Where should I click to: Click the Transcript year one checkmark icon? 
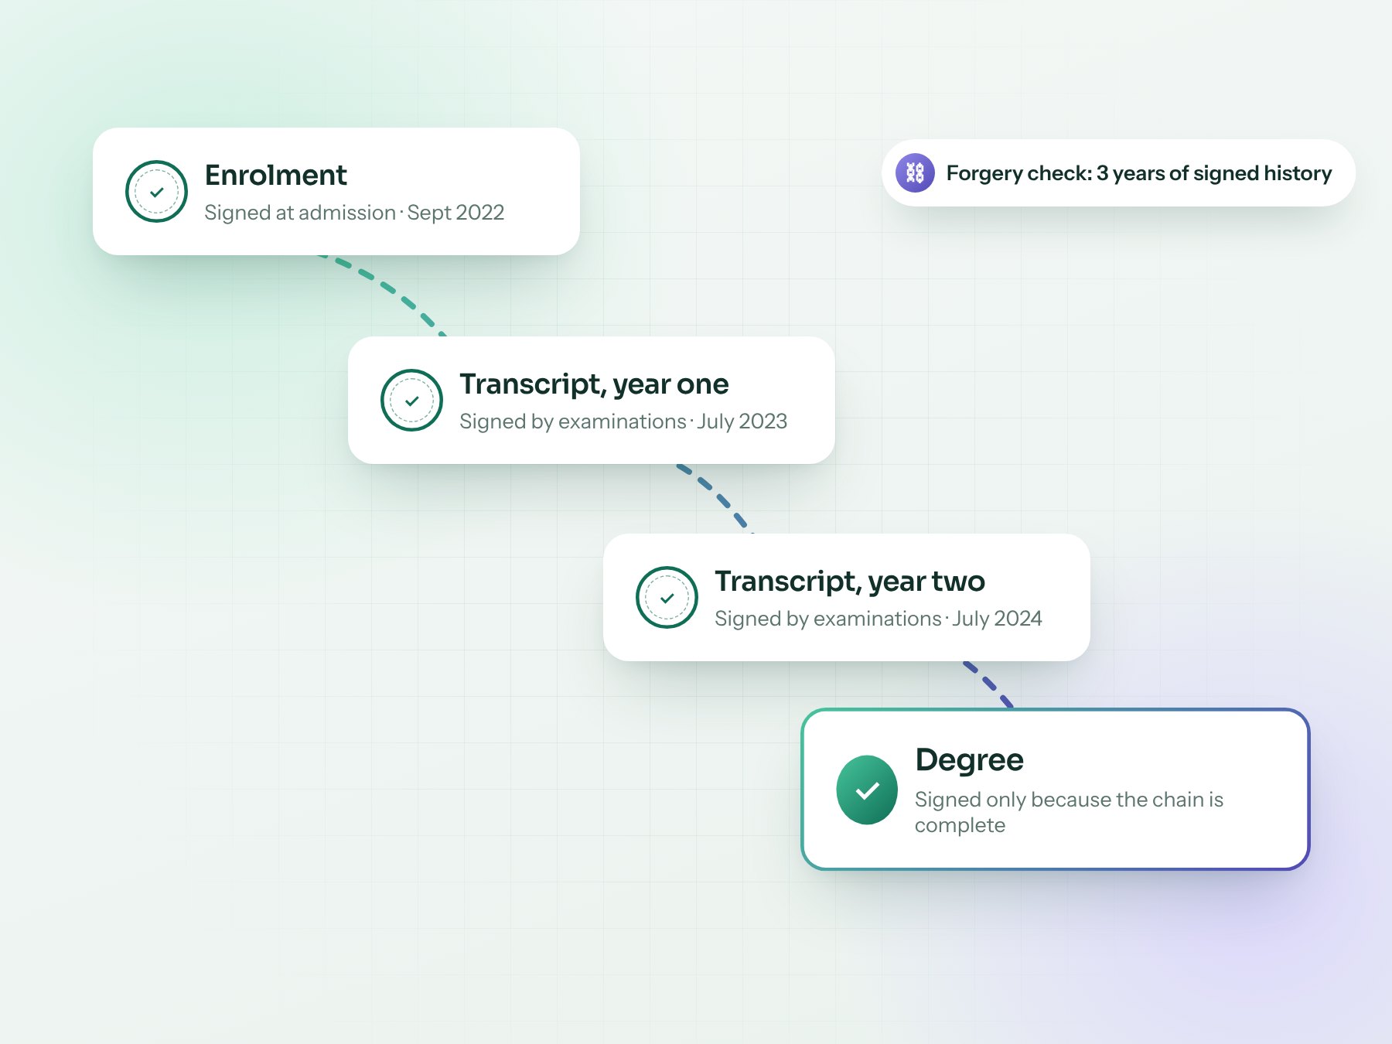tap(411, 401)
